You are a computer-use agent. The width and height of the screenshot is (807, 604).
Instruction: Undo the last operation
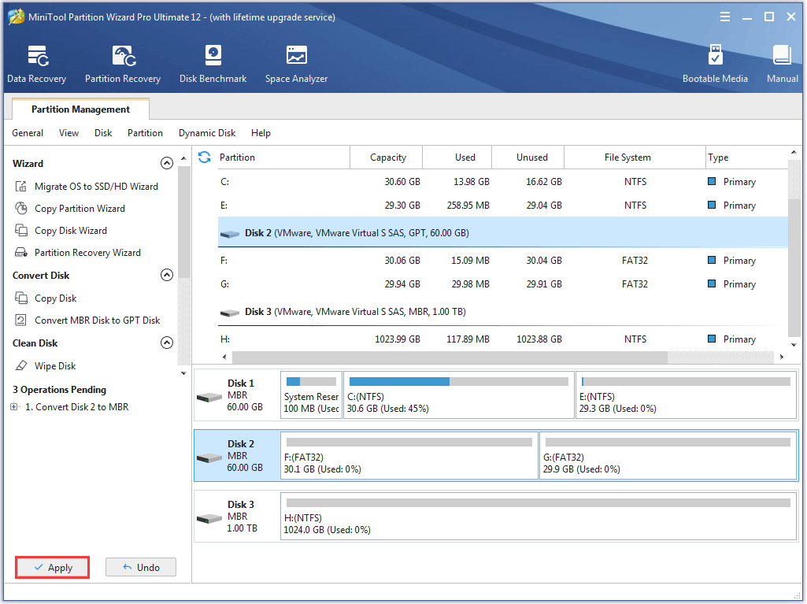(140, 567)
